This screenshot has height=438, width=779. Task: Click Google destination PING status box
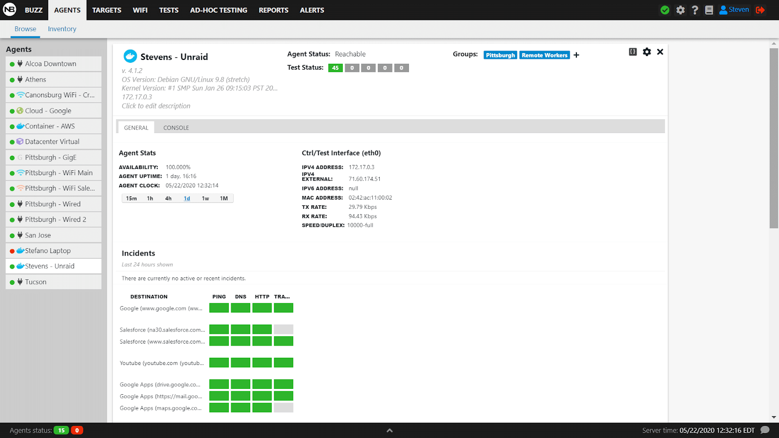(219, 308)
